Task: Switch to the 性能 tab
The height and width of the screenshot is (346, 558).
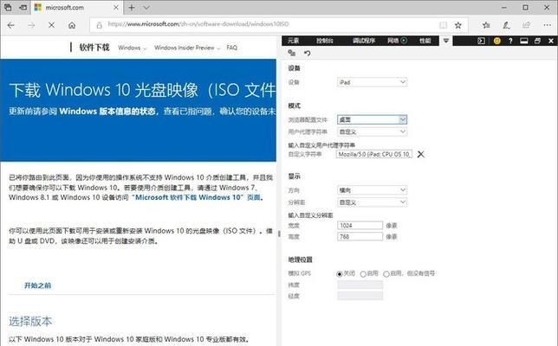Action: pos(425,41)
